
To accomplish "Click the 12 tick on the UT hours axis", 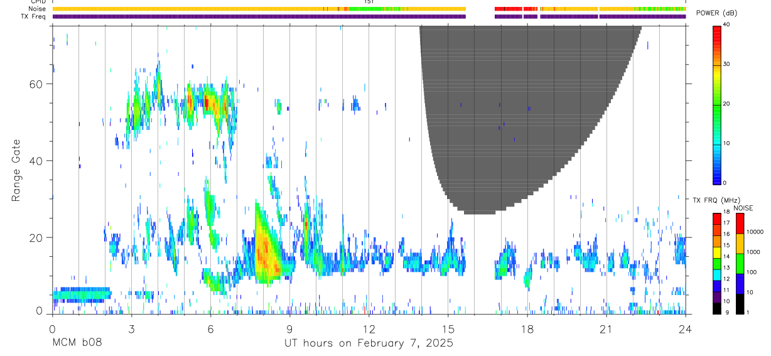I will 369,329.
